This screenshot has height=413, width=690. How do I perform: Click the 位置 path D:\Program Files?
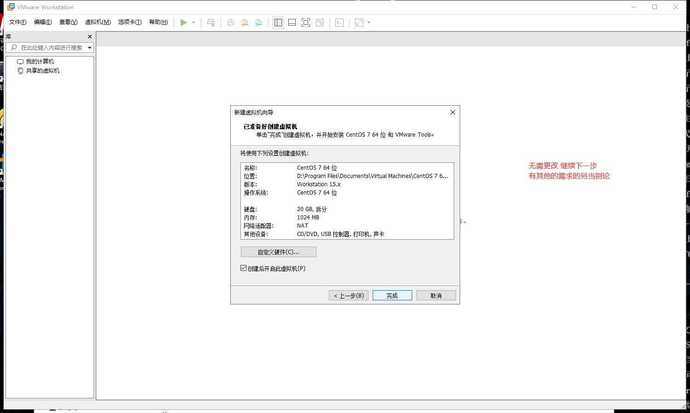pos(373,176)
